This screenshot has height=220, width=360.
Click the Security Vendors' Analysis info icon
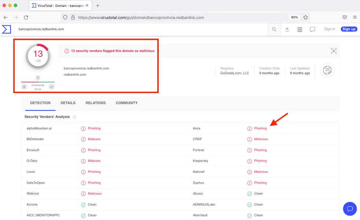click(x=74, y=117)
